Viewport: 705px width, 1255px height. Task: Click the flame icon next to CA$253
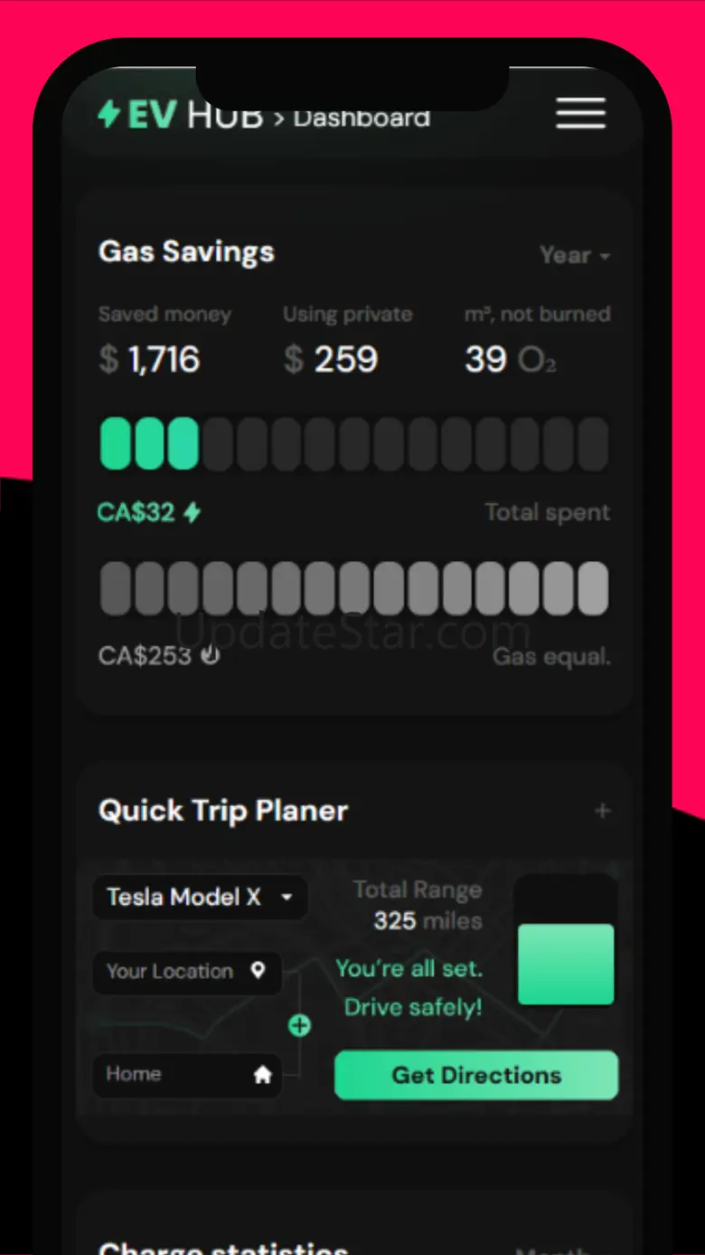210,655
